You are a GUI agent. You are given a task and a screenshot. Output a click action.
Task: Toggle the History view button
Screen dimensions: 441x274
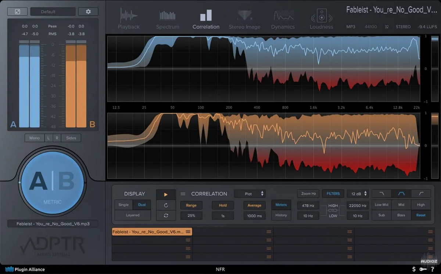(x=281, y=215)
